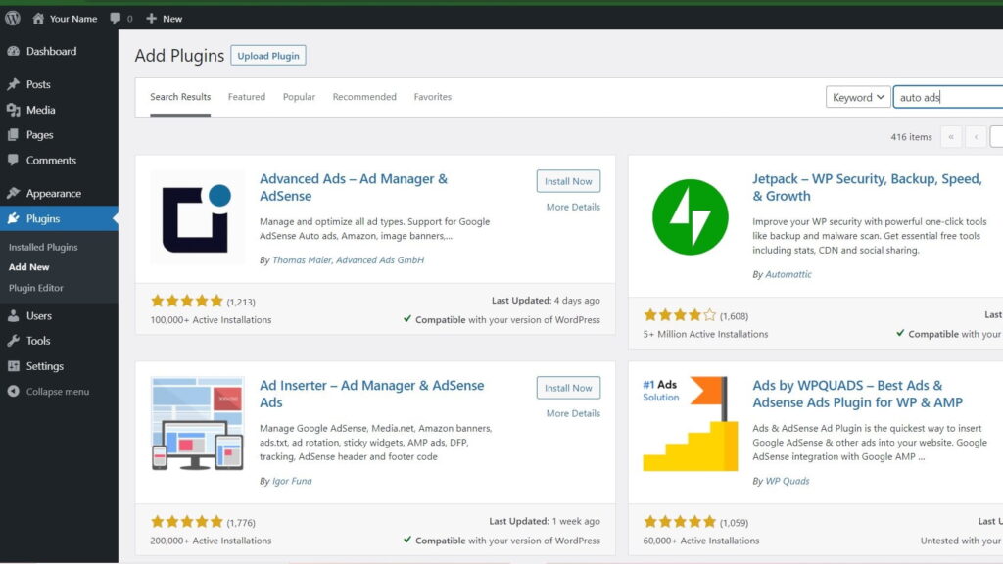The image size is (1003, 564).
Task: Open the site home icon beside Your Name
Action: point(38,19)
